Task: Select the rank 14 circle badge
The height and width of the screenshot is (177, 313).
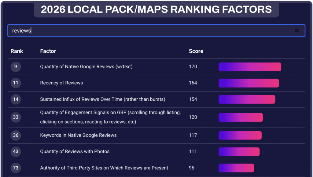Action: click(x=16, y=99)
